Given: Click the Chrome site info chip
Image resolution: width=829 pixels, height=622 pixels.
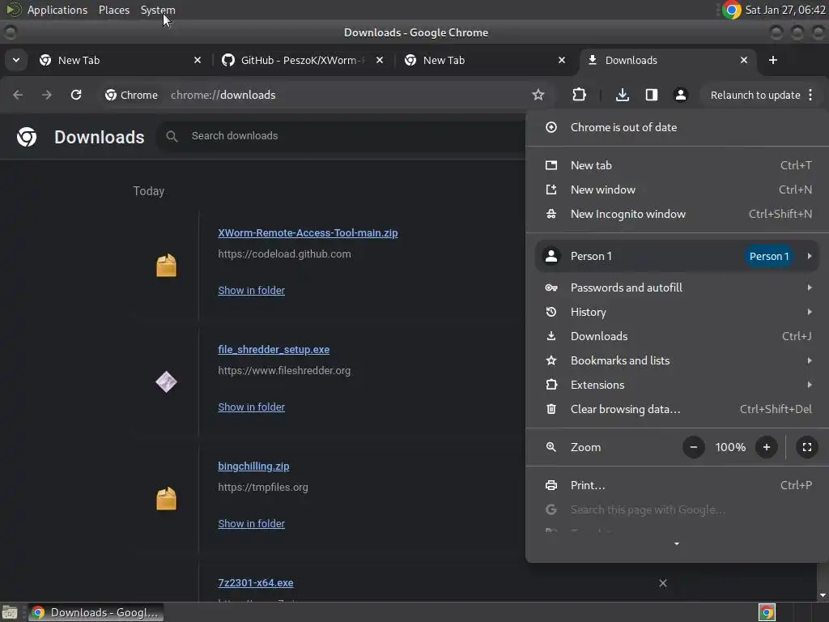Looking at the screenshot, I should click(132, 95).
